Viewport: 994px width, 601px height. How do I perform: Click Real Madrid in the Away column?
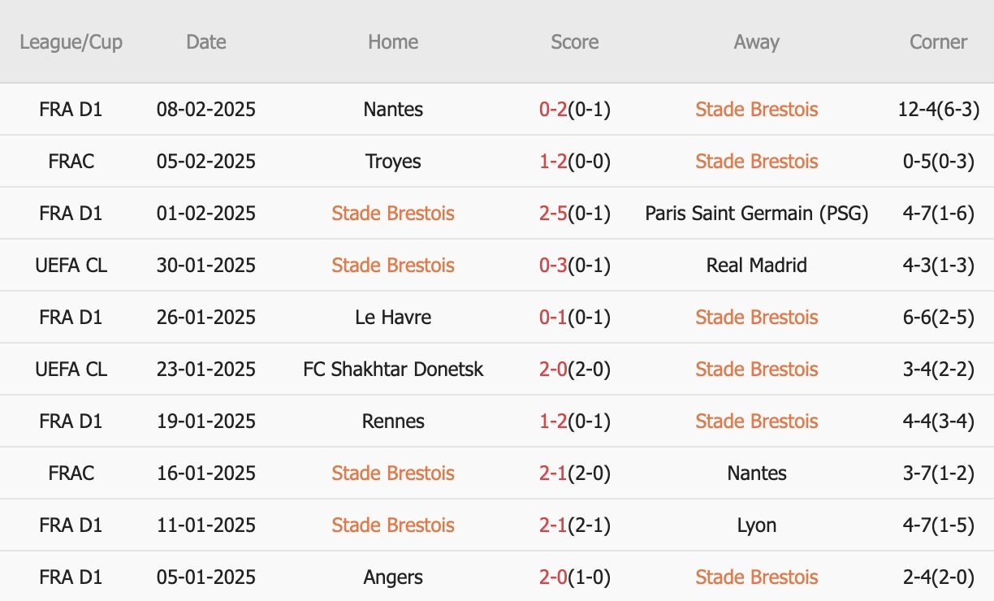point(756,265)
